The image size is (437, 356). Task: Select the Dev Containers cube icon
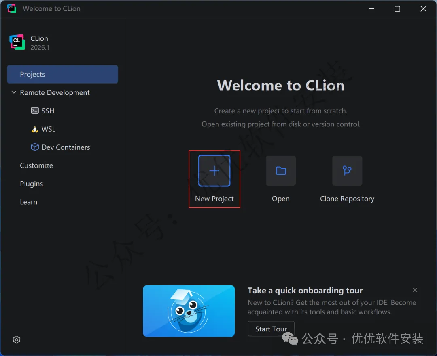[x=34, y=147]
